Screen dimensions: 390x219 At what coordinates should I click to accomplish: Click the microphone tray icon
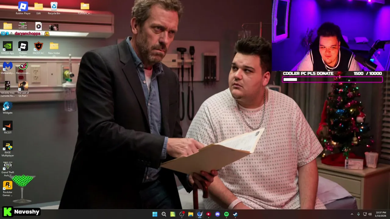point(359,214)
